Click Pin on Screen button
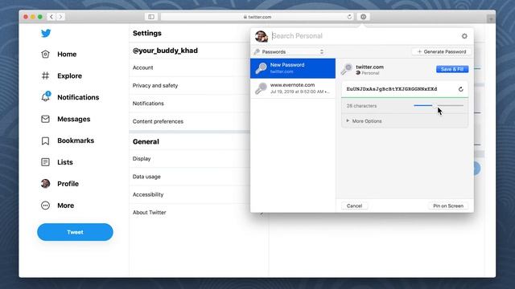 tap(448, 206)
